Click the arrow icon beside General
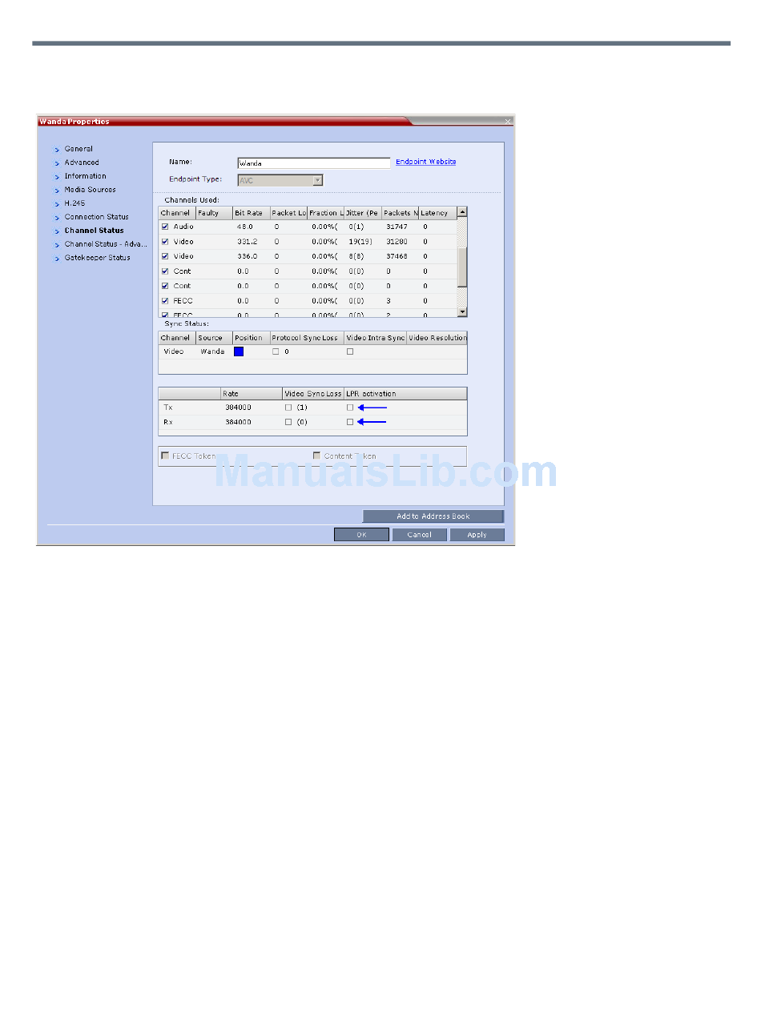Viewport: 761px width, 1028px height. click(x=57, y=150)
